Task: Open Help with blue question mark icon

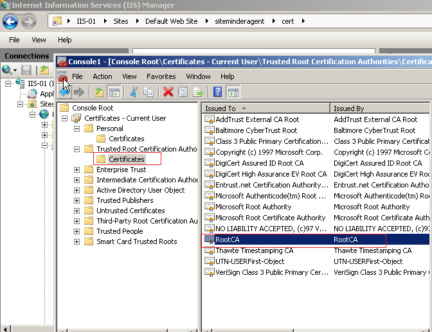Action: click(217, 92)
